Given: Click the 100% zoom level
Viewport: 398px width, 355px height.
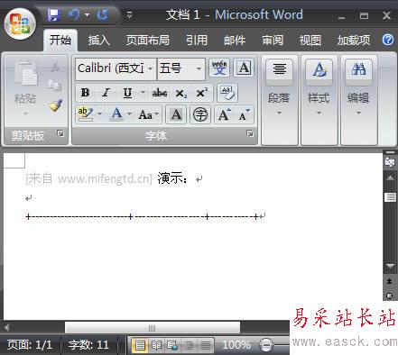Looking at the screenshot, I should click(236, 344).
